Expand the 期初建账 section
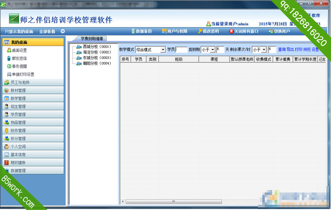This screenshot has width=331, height=210. (33, 163)
